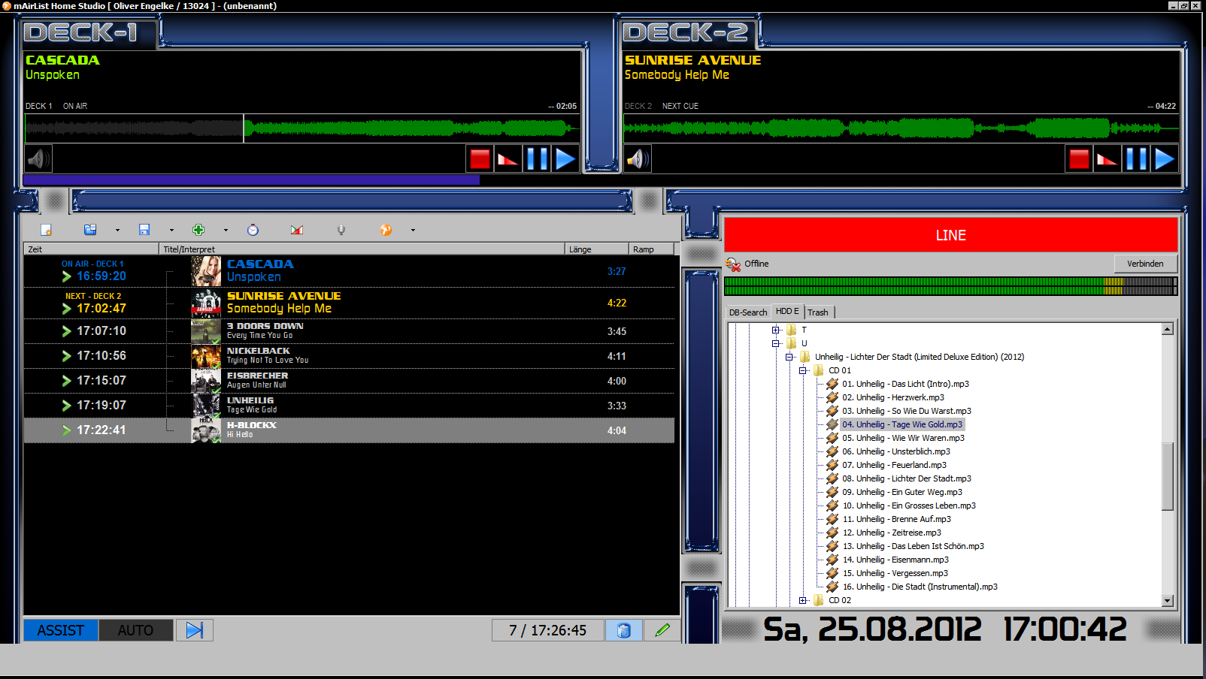Viewport: 1206px width, 679px height.
Task: Click the red LINE button
Action: point(950,235)
